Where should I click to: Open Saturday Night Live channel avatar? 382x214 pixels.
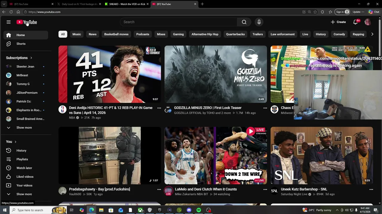tap(274, 191)
